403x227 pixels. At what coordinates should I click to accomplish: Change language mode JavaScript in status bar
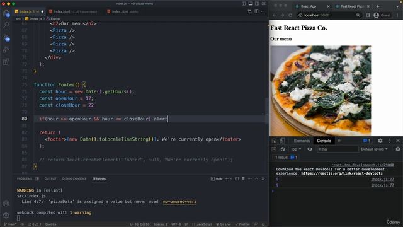coord(203,224)
